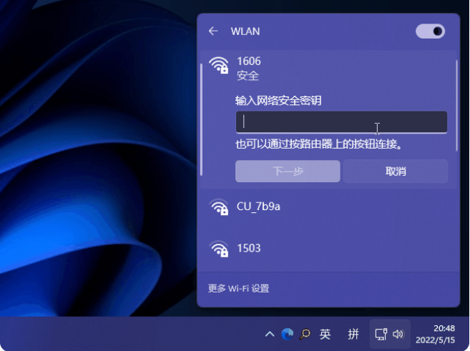Click the secured Wi-Fi icon beside CU_7b9a

[x=218, y=208]
